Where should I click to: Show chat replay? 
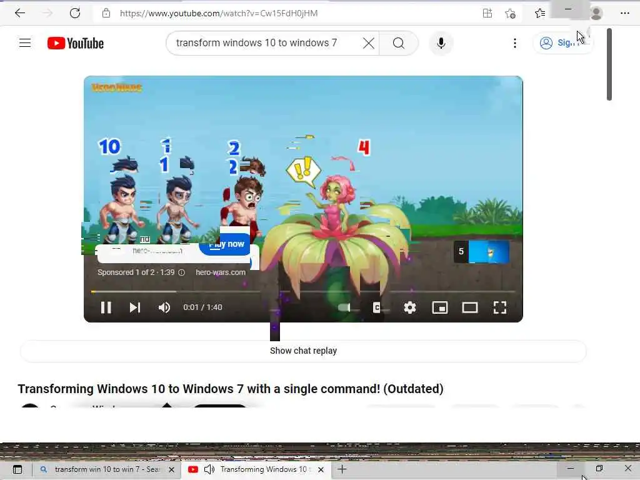[x=303, y=351]
